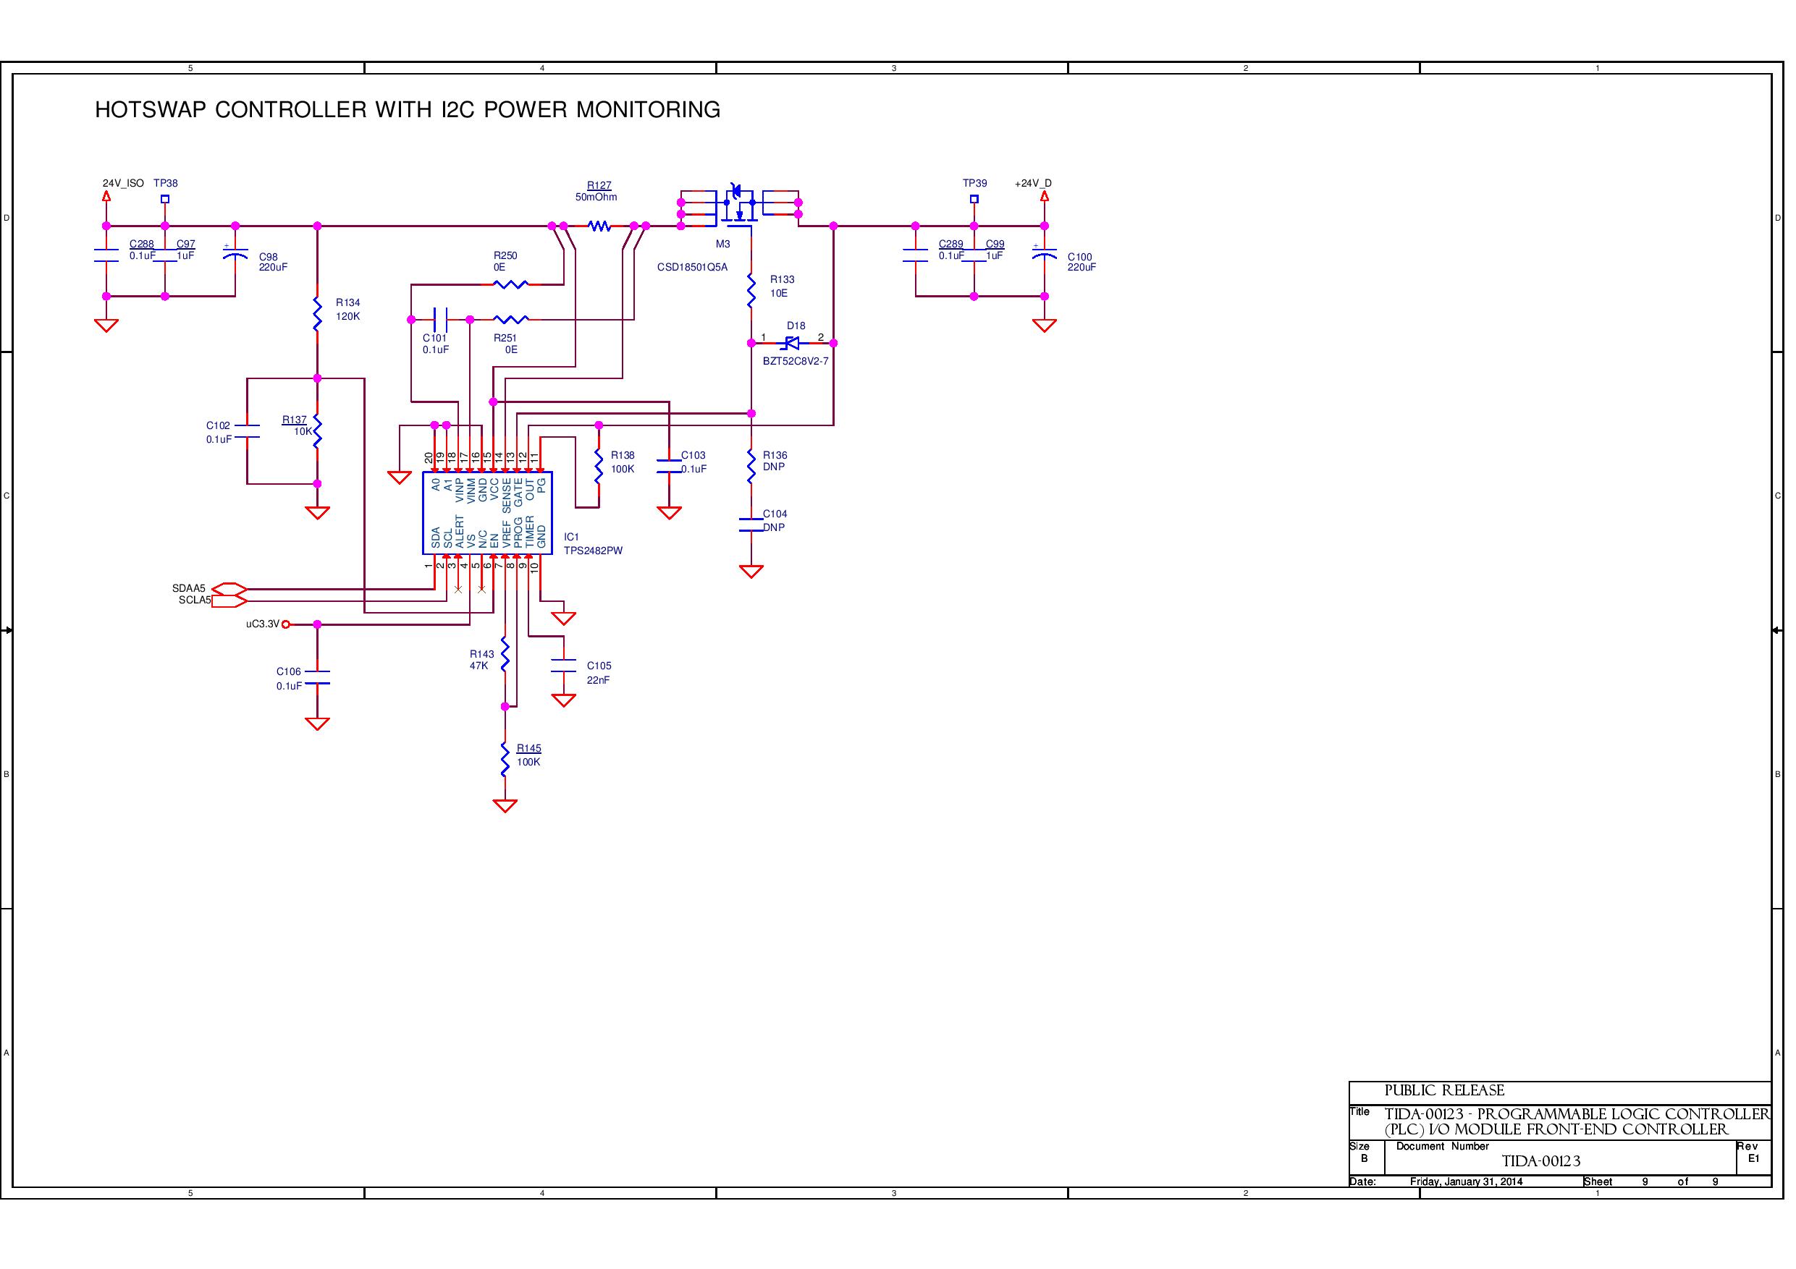Select the R134 120K resistor symbol
This screenshot has height=1269, width=1796.
pos(317,313)
